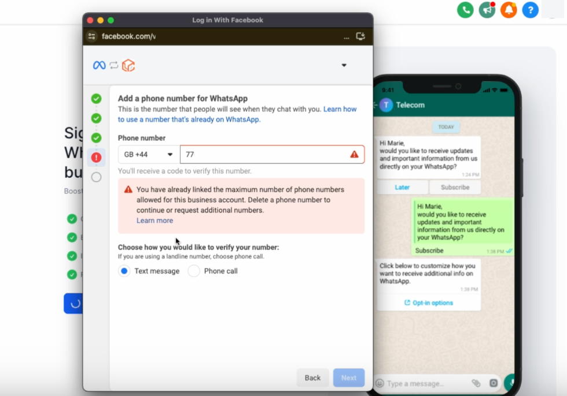The height and width of the screenshot is (396, 567).
Task: Click the blue loading button behind the dialog
Action: pos(73,304)
